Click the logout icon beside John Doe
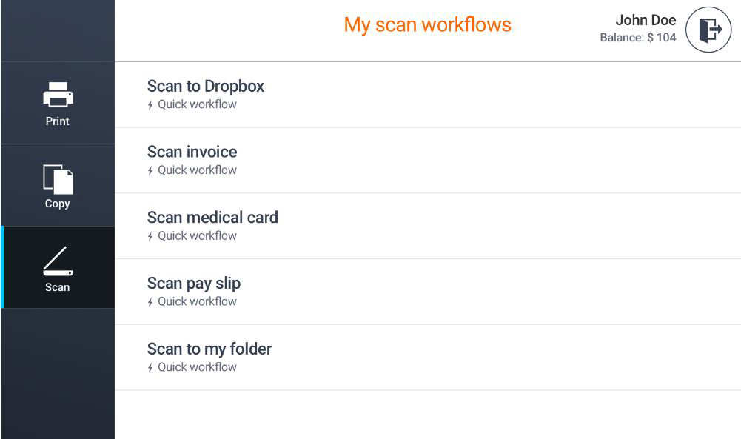Viewport: 741px width, 439px height. (708, 30)
